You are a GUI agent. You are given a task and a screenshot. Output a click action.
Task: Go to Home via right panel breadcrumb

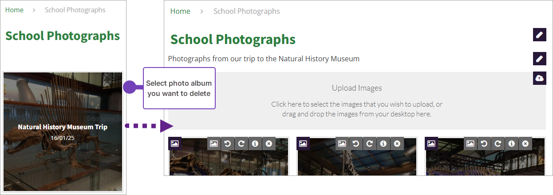pyautogui.click(x=180, y=11)
